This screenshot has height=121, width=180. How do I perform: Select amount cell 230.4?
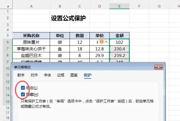[x=119, y=49]
